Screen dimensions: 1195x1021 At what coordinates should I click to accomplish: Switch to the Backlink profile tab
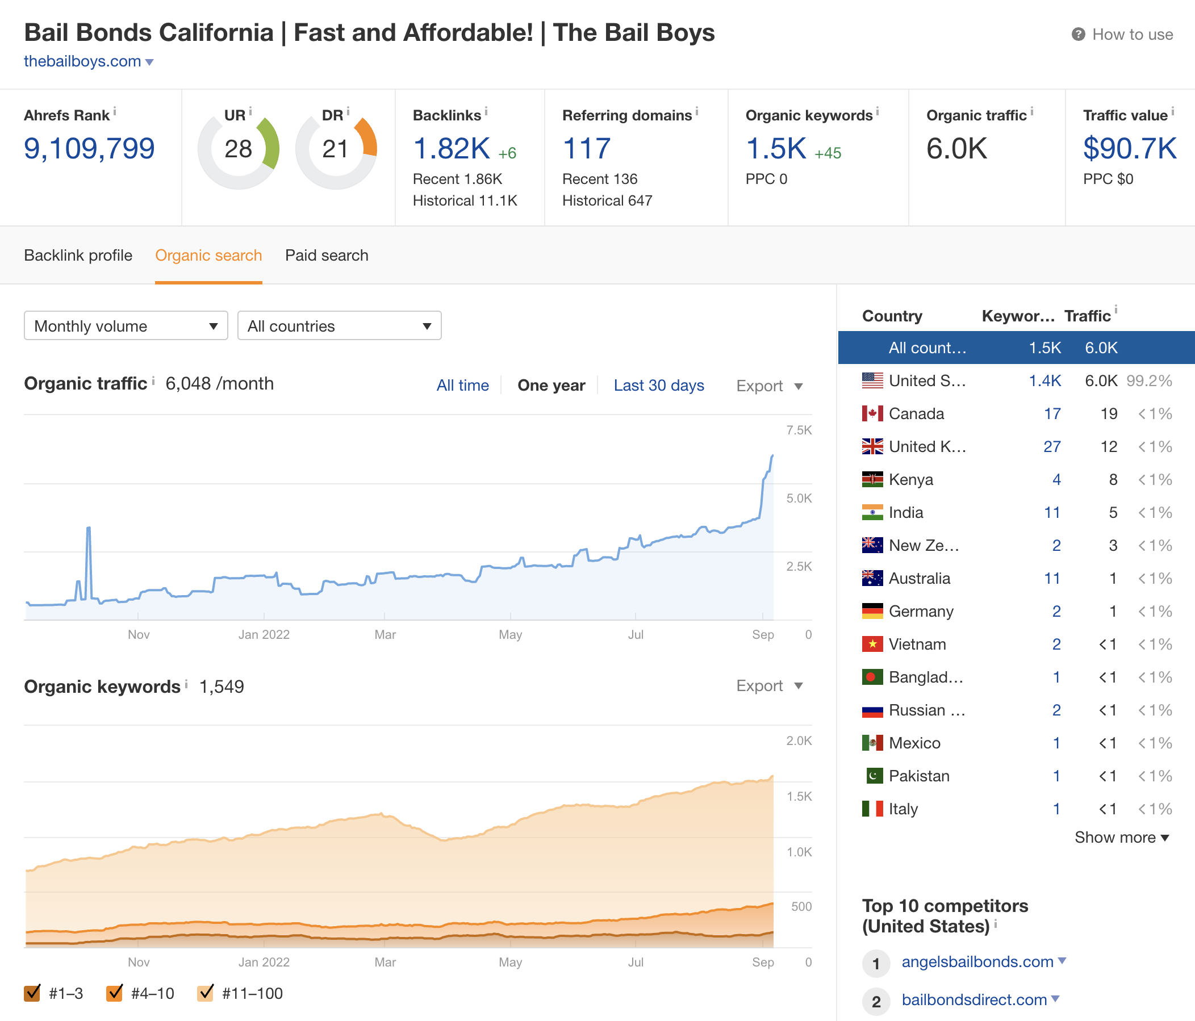(78, 255)
